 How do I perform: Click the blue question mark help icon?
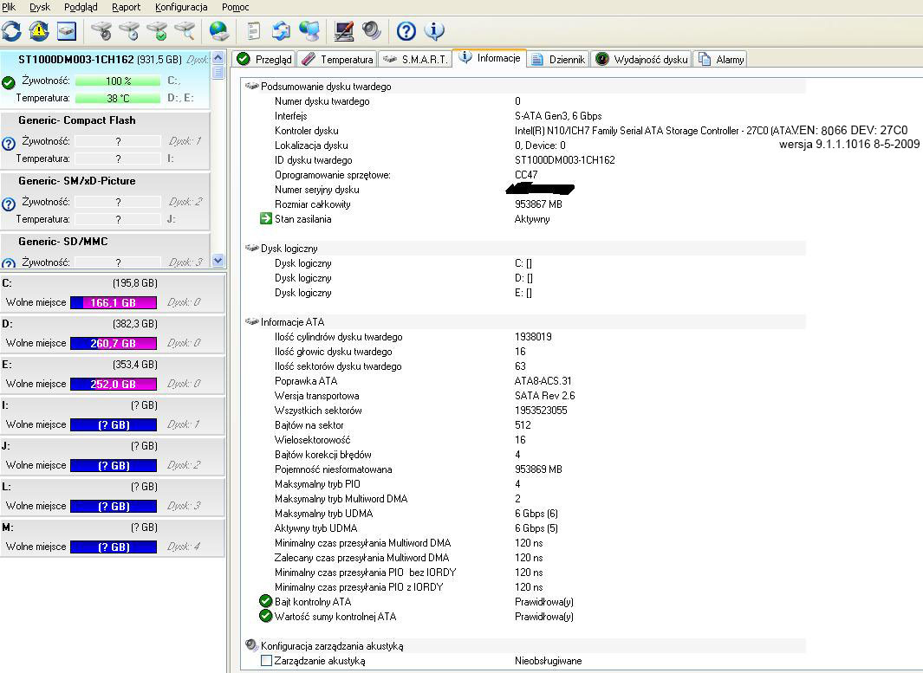click(406, 31)
